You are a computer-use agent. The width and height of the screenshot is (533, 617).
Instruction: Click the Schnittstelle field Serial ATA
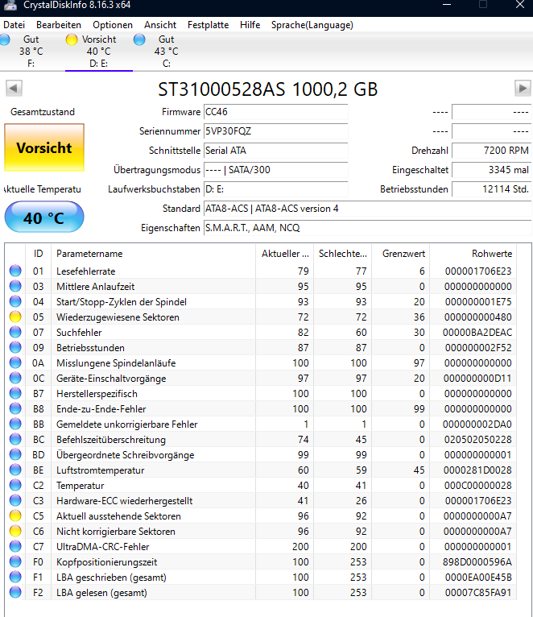pos(275,151)
